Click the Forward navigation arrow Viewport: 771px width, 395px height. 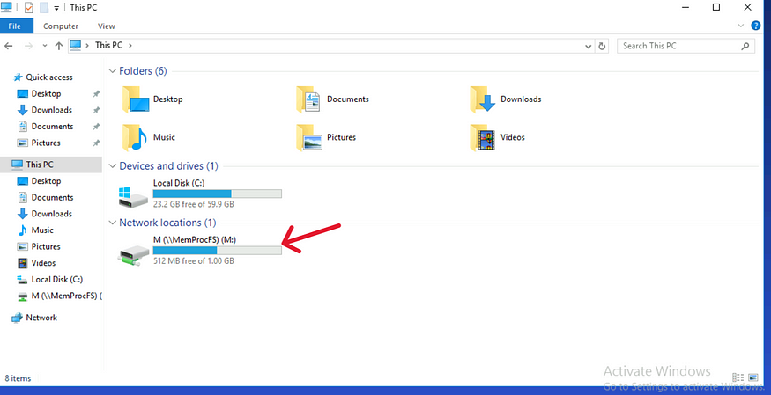[x=28, y=46]
